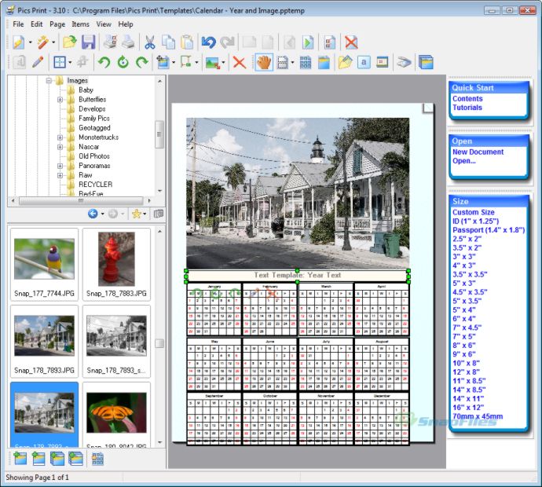542x487 pixels.
Task: Choose Passport (1.4" x 1.8") size
Action: [x=489, y=230]
